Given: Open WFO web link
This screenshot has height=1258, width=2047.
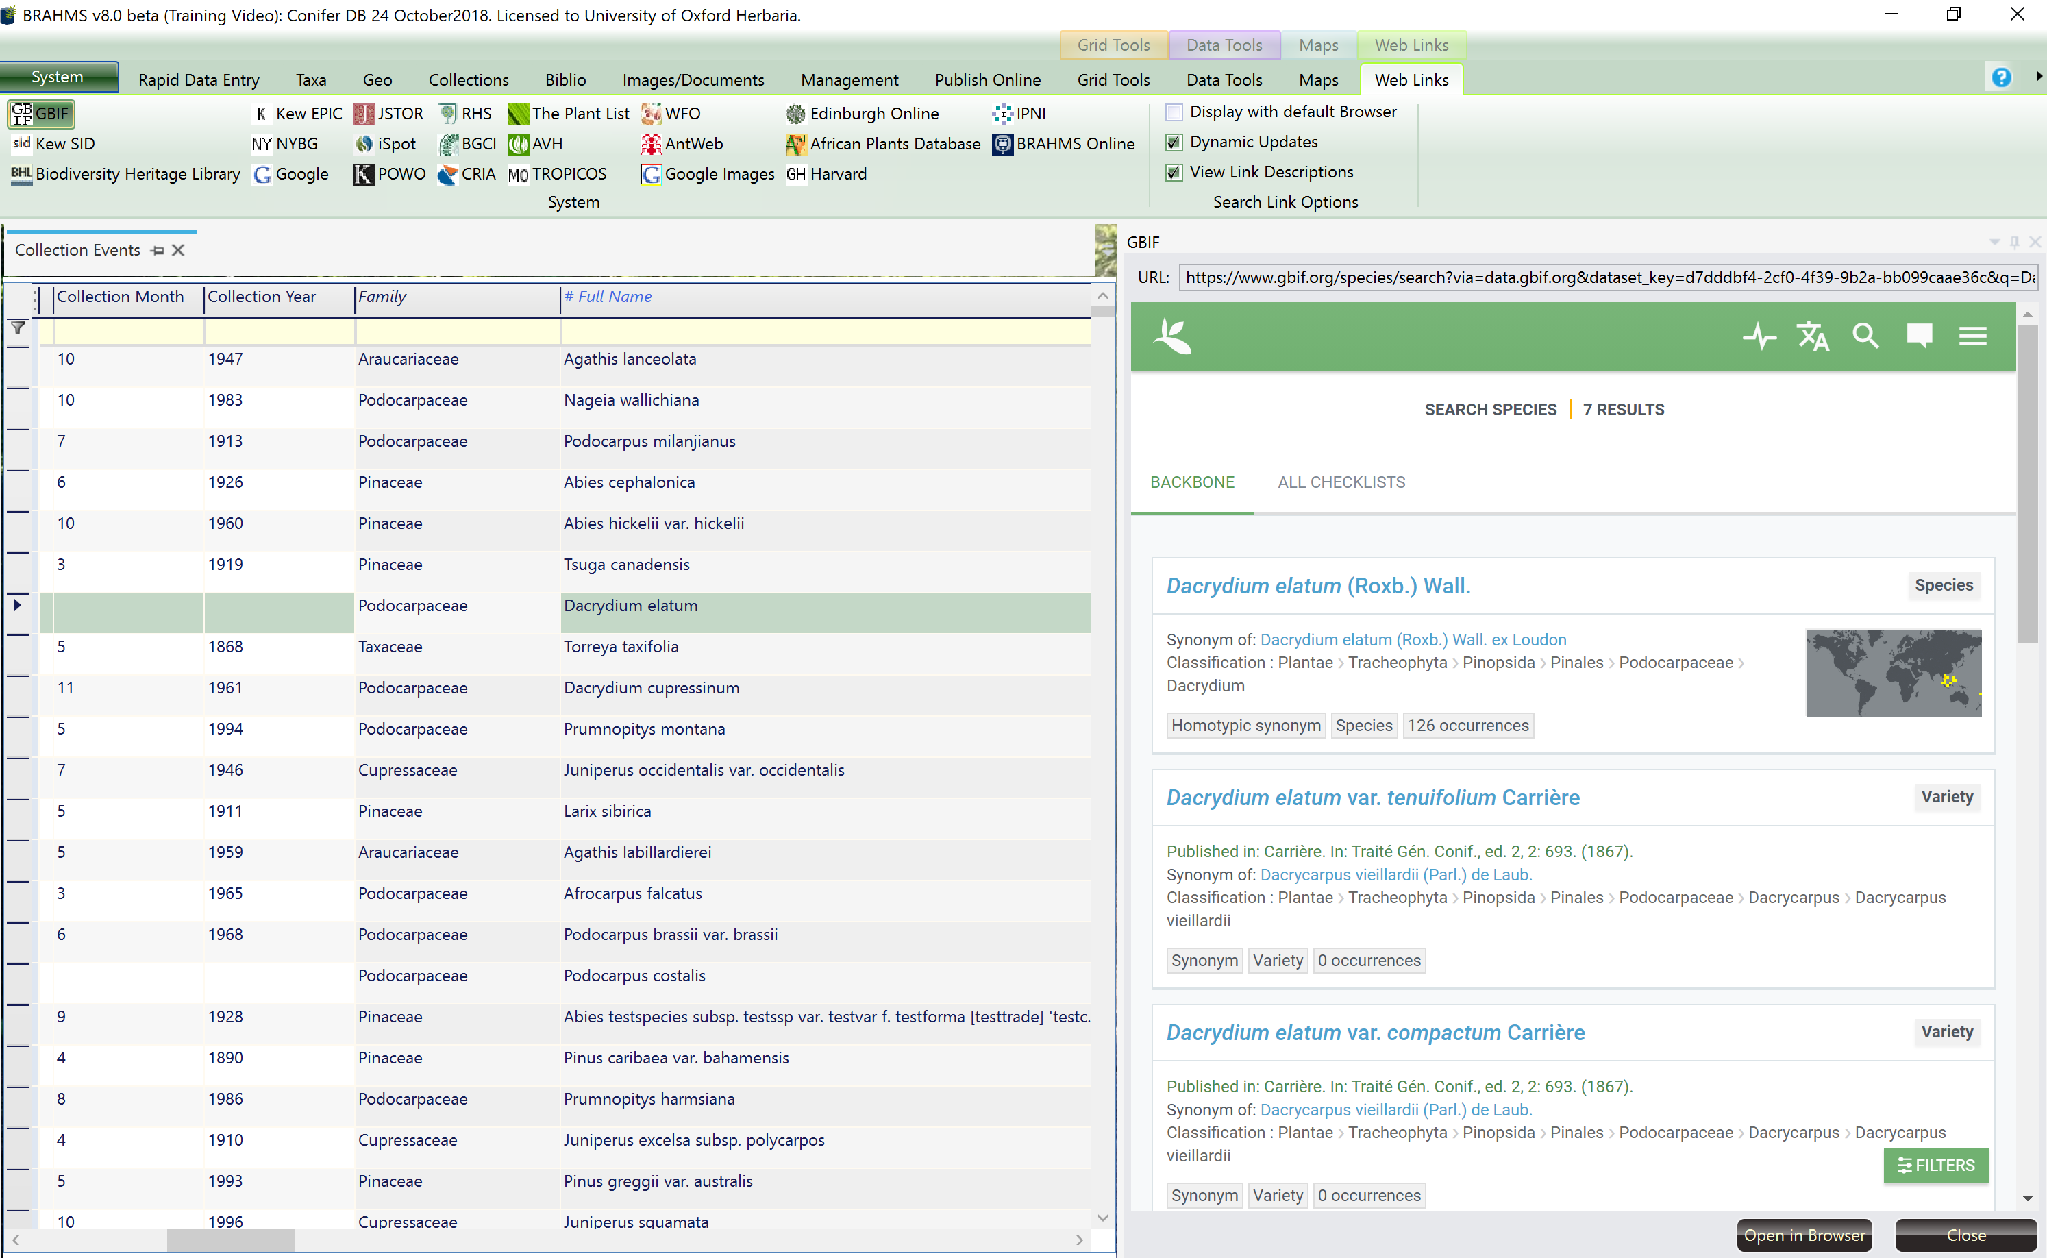Looking at the screenshot, I should (671, 114).
